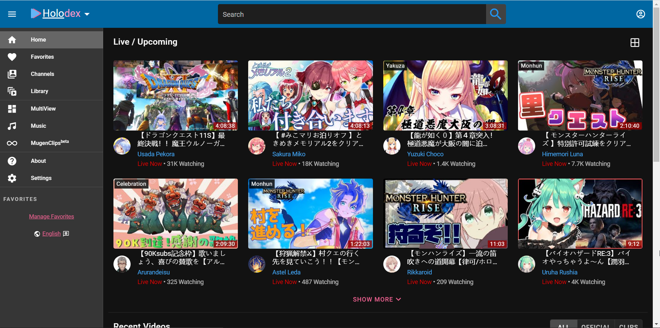Click the MultiView layout icon
The height and width of the screenshot is (328, 660).
tap(12, 109)
